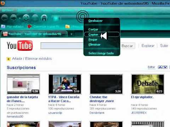This screenshot has height=127, width=170.
Task: Click the browser Back button
Action: 5,18
